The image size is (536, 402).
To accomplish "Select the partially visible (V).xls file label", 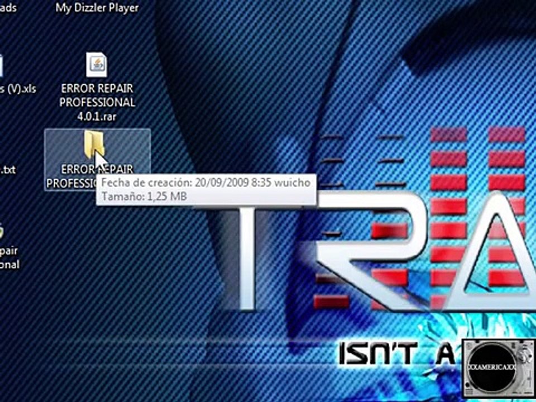I will pos(18,89).
